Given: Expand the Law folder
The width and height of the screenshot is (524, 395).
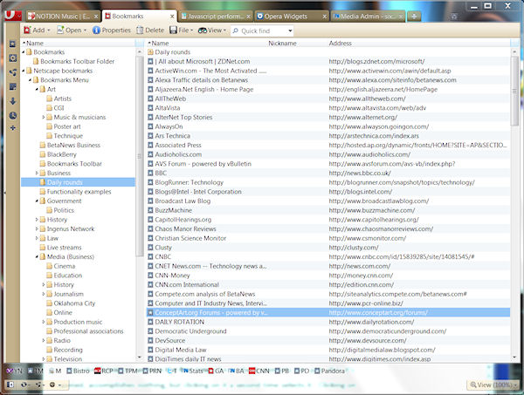Looking at the screenshot, I should pos(37,238).
